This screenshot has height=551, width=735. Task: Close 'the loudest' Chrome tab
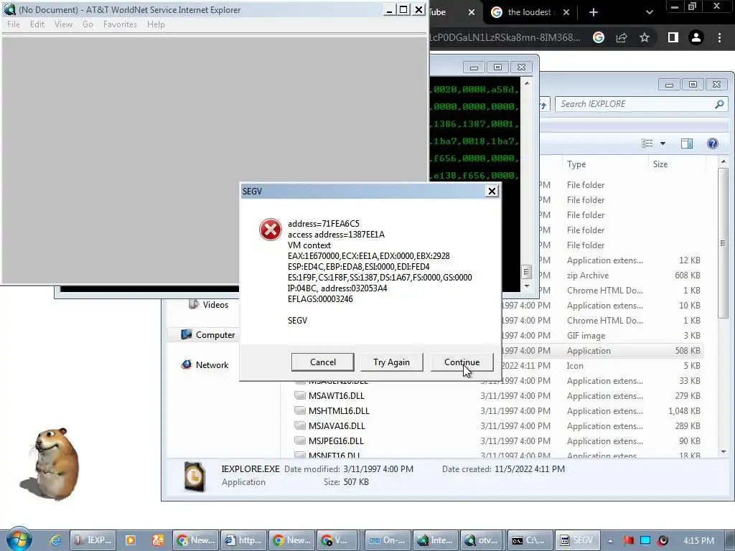click(x=566, y=12)
